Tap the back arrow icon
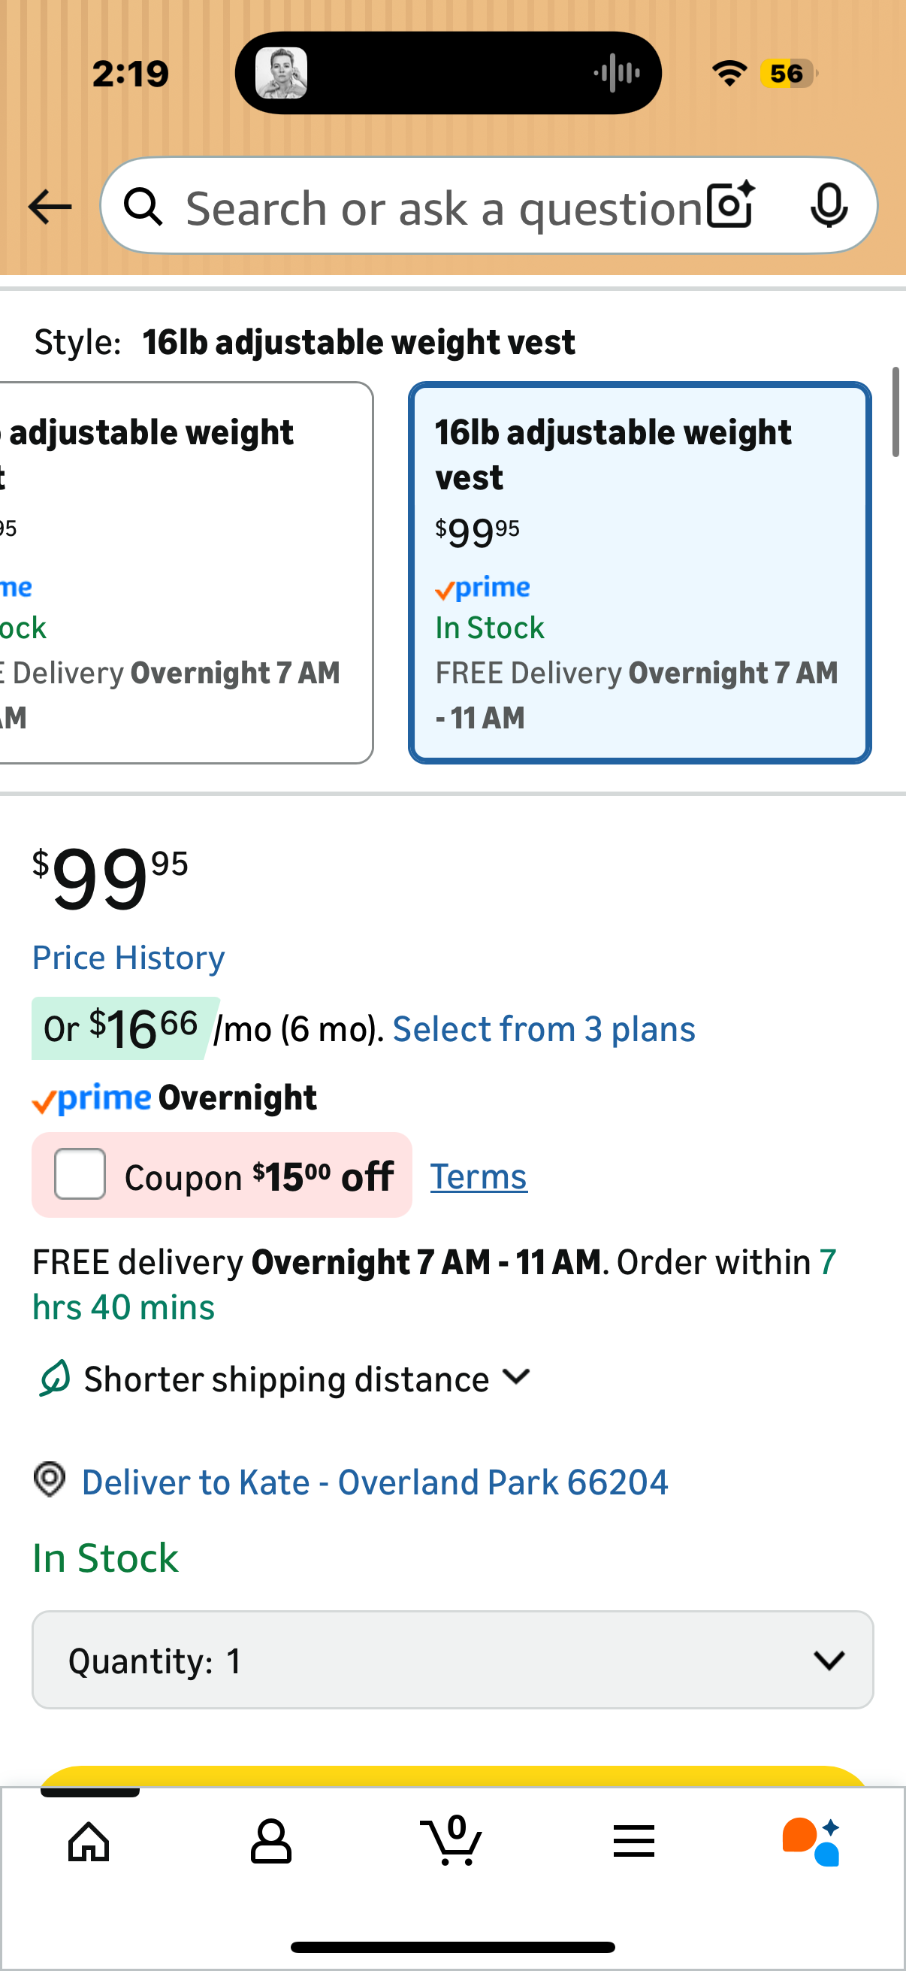The height and width of the screenshot is (1971, 906). [50, 207]
